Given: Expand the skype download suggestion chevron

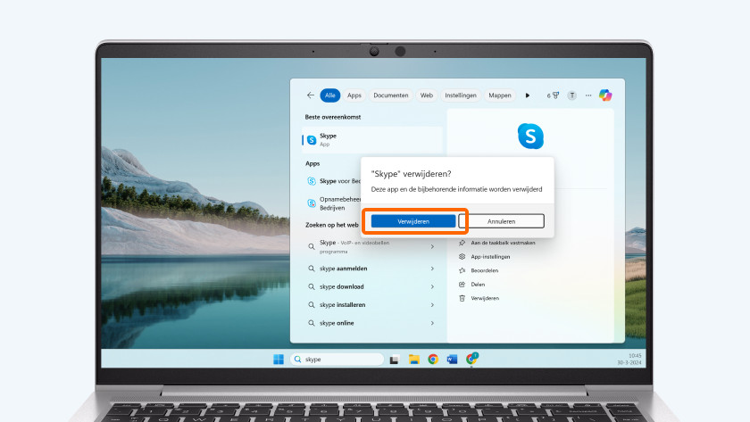Looking at the screenshot, I should 433,286.
